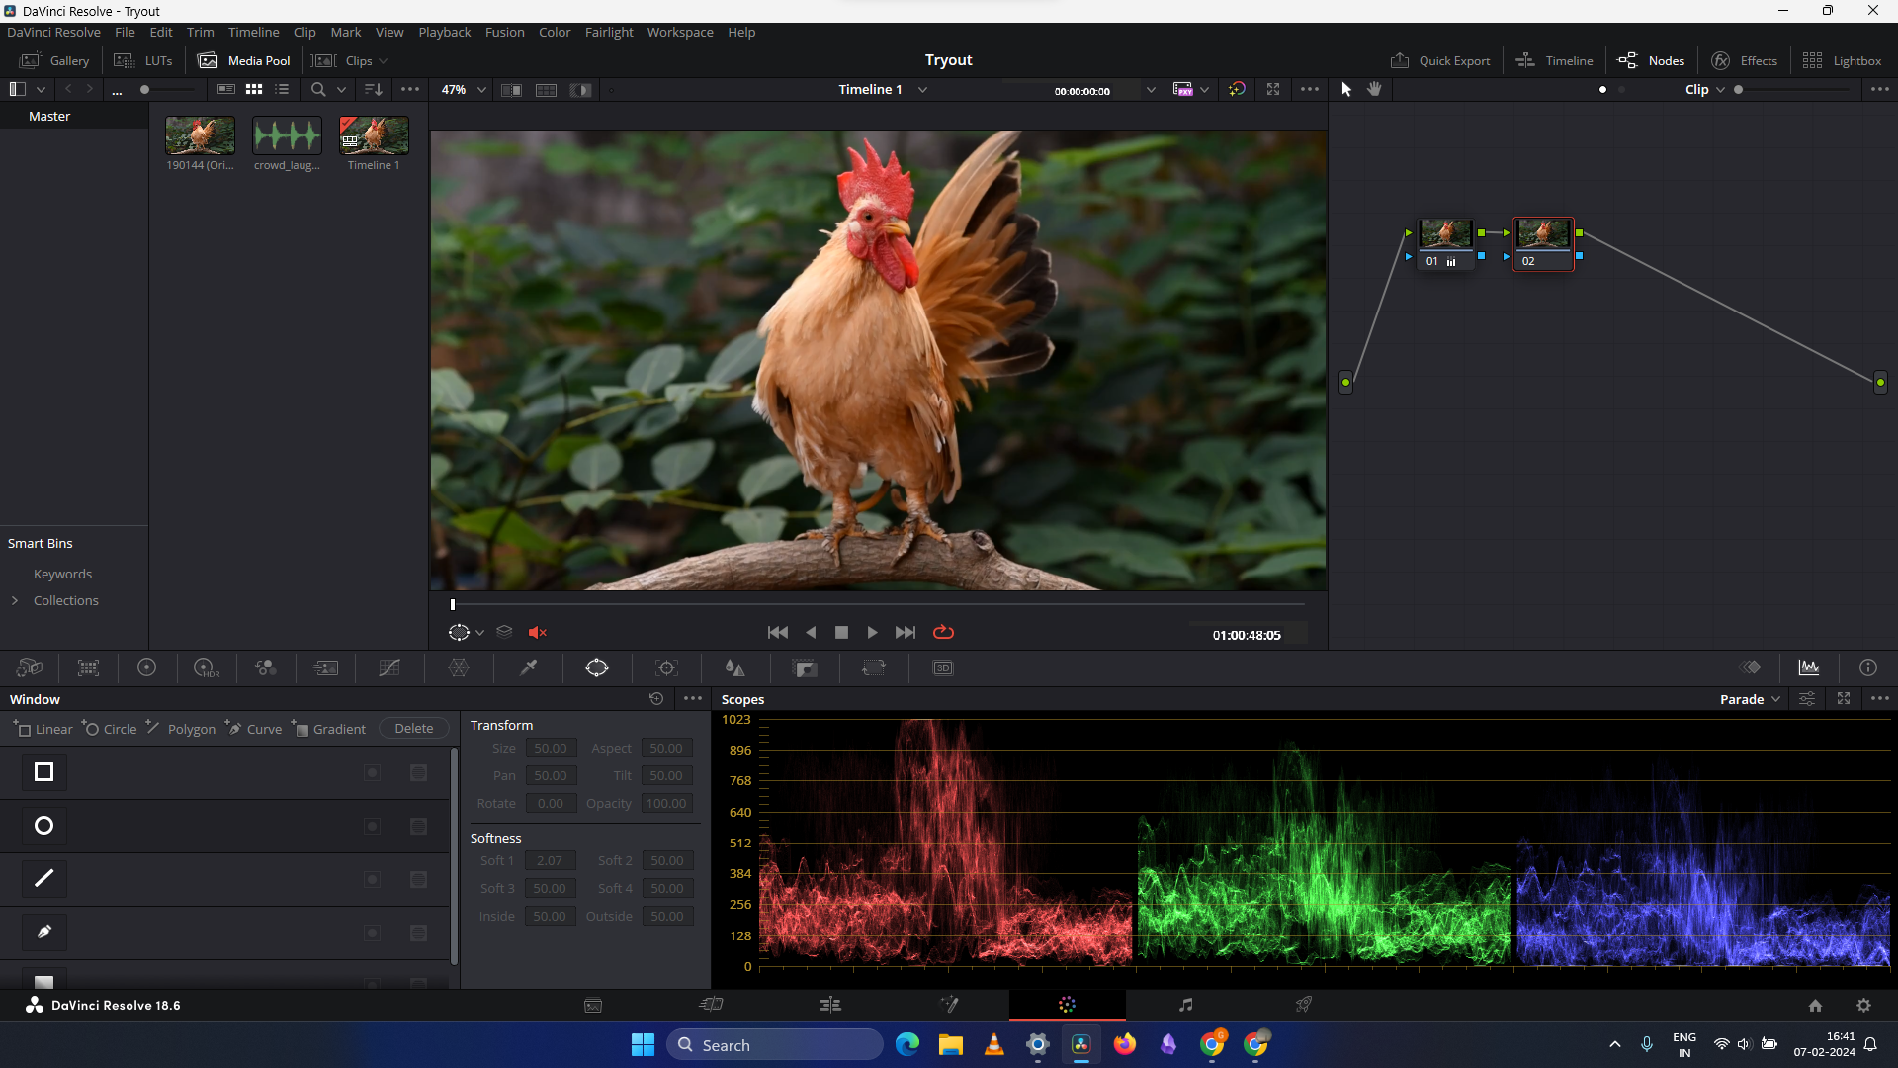Toggle highlight mode in viewer
The width and height of the screenshot is (1898, 1068).
tap(581, 90)
